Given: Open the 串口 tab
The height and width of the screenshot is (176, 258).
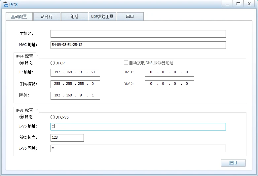Looking at the screenshot, I should click(x=130, y=17).
